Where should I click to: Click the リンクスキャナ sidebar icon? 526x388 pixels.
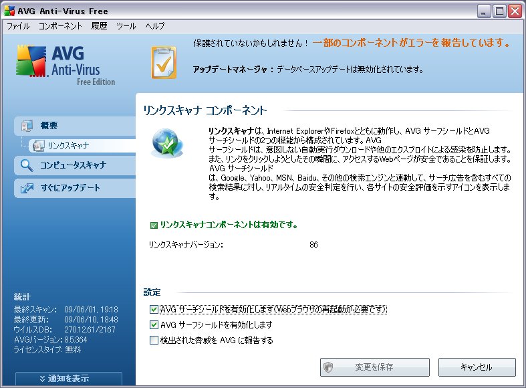click(38, 146)
